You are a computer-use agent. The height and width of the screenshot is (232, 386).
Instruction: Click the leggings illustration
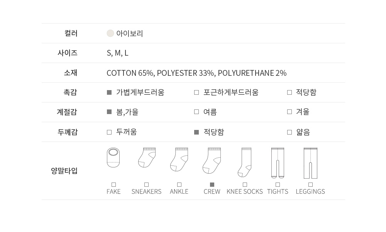[310, 163]
